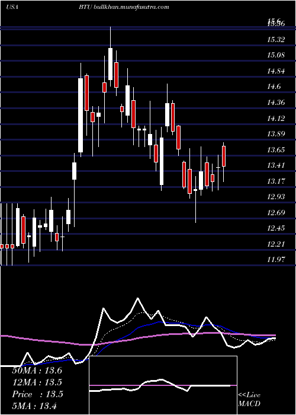Image resolution: width=296 pixels, height=415 pixels.
Task: Click the 12.93 price axis label
Action: click(276, 197)
